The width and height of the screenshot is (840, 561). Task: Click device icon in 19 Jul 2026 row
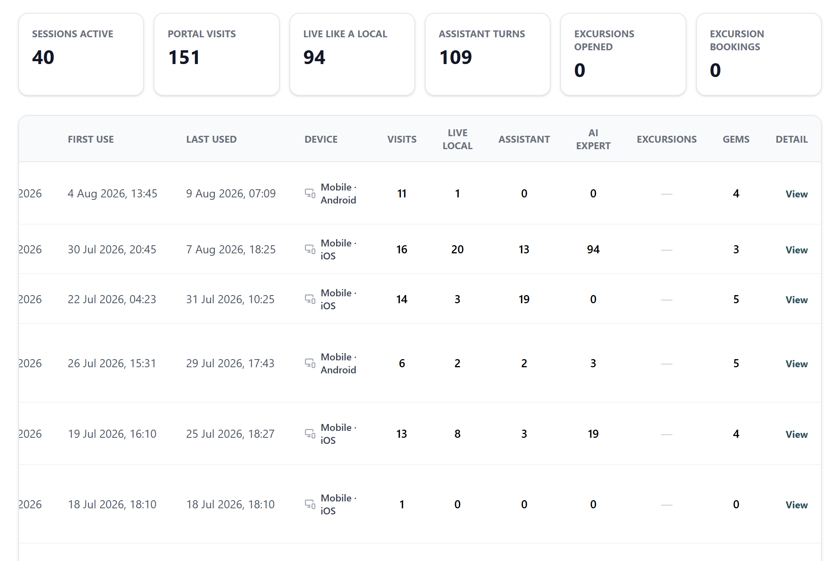coord(310,434)
